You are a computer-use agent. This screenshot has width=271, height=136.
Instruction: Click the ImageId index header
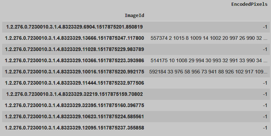click(134, 16)
